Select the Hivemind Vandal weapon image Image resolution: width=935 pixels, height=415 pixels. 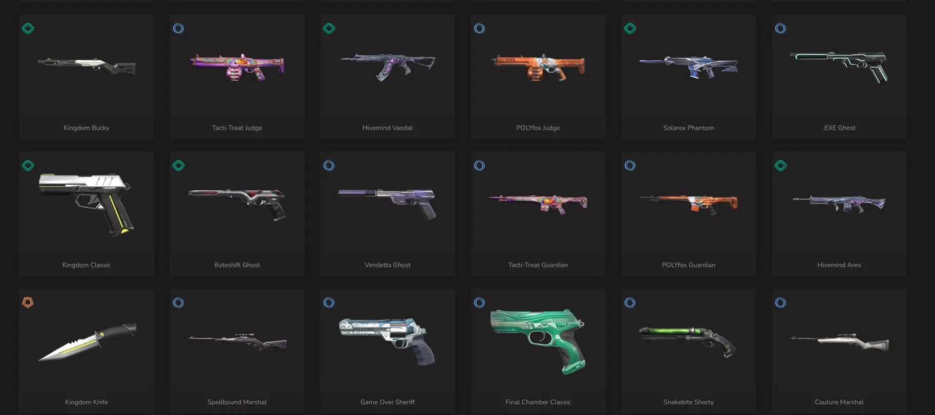pyautogui.click(x=388, y=67)
